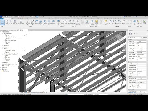The image size is (148, 111).
Task: Open the File tab
Action: pyautogui.click(x=2, y=19)
